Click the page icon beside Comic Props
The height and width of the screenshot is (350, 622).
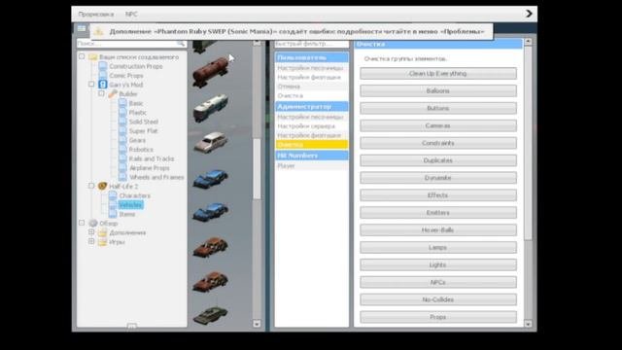pos(103,76)
